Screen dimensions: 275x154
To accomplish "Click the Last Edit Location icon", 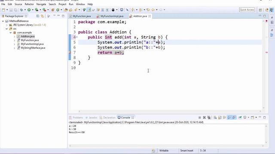I will coord(148,10).
